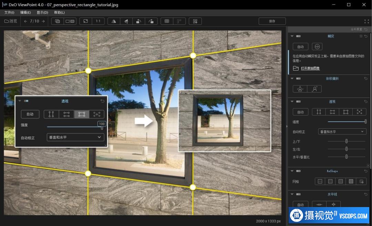The height and width of the screenshot is (226, 372).
Task: Rotate the image right
Action: tap(151, 21)
